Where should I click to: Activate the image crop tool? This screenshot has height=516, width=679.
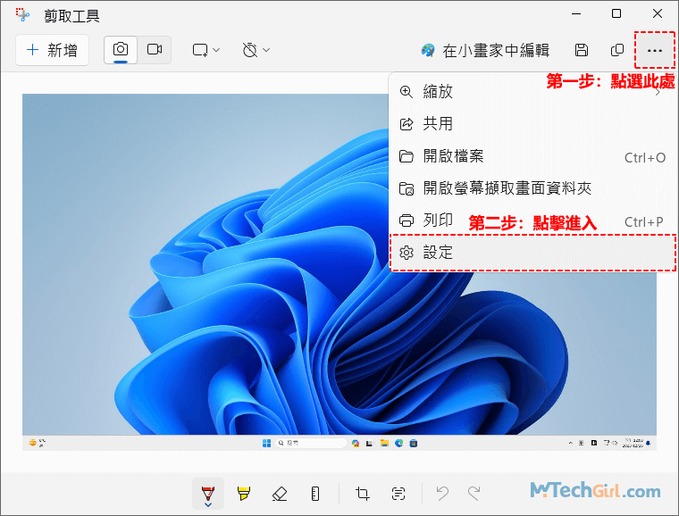(363, 494)
